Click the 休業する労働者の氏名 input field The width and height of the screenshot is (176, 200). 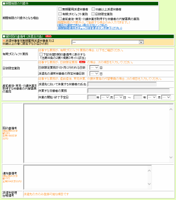(x=122, y=84)
